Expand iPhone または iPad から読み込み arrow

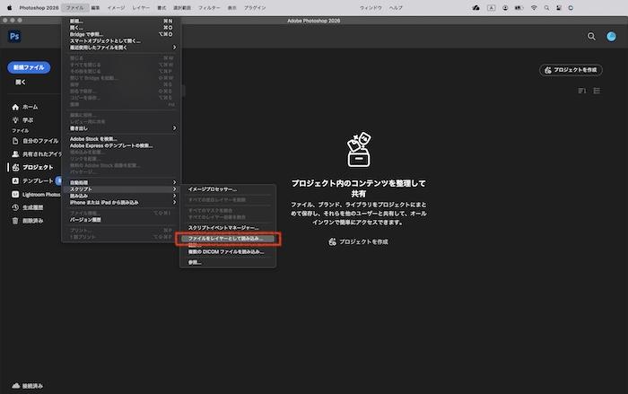coord(174,203)
